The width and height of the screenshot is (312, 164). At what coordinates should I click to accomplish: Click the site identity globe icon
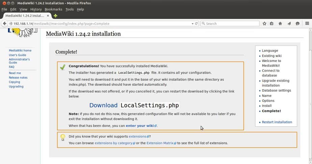coord(11,24)
